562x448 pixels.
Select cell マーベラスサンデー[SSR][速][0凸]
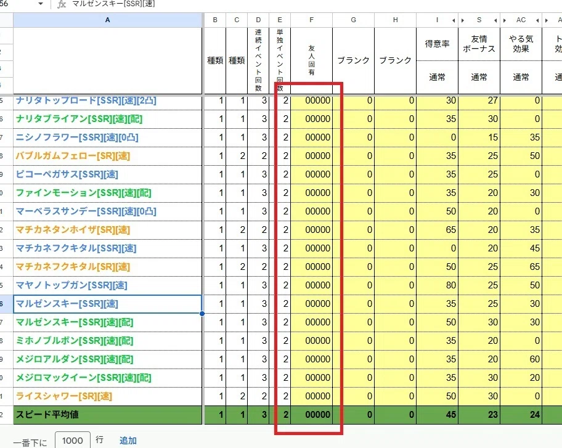107,211
